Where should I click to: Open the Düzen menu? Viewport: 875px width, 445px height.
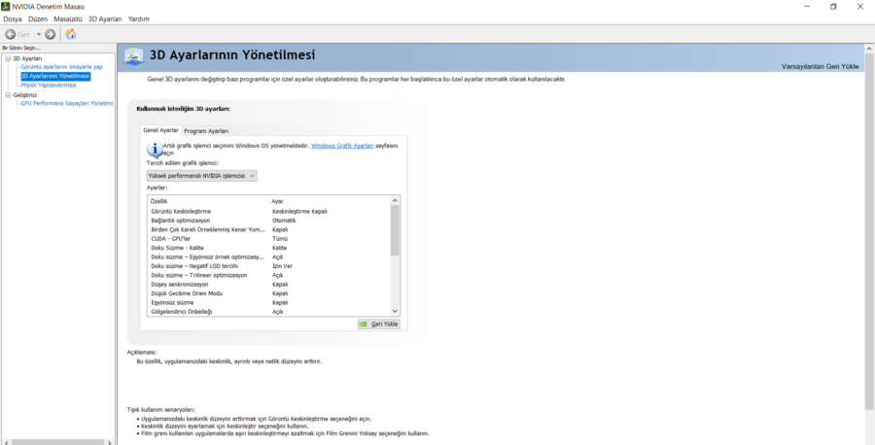(37, 18)
